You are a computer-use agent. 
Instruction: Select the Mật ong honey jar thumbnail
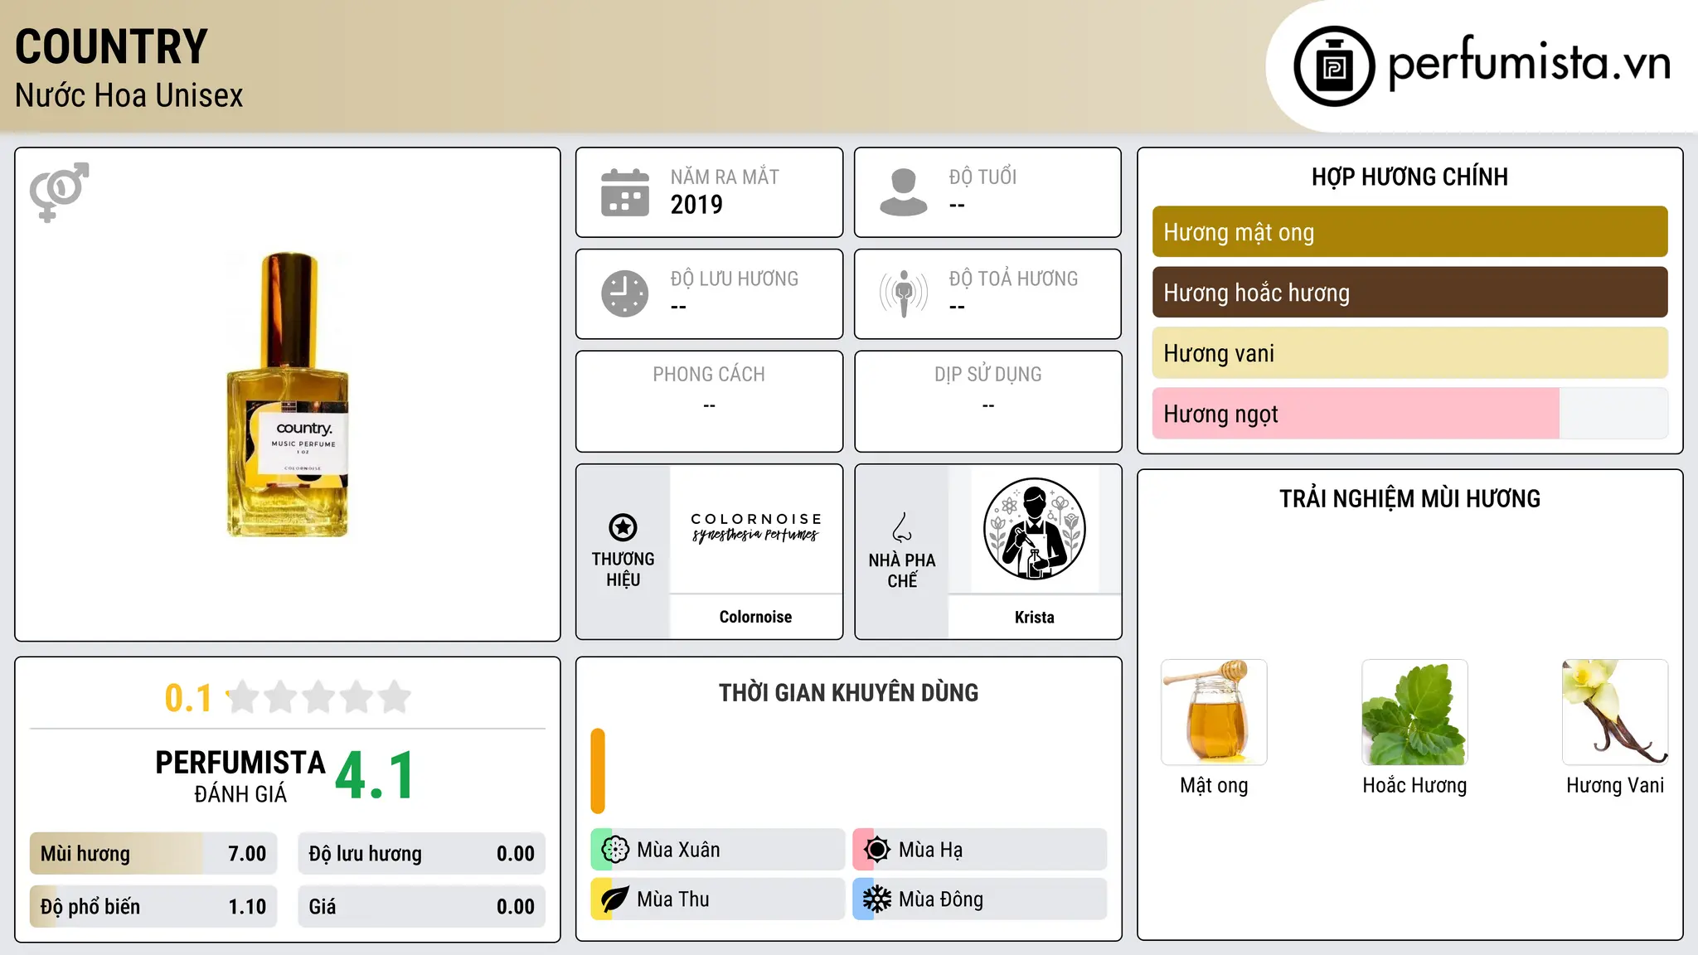tap(1214, 712)
